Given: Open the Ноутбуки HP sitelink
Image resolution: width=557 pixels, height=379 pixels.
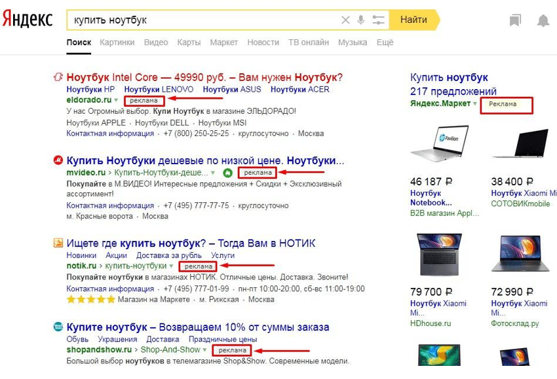Looking at the screenshot, I should pos(90,90).
